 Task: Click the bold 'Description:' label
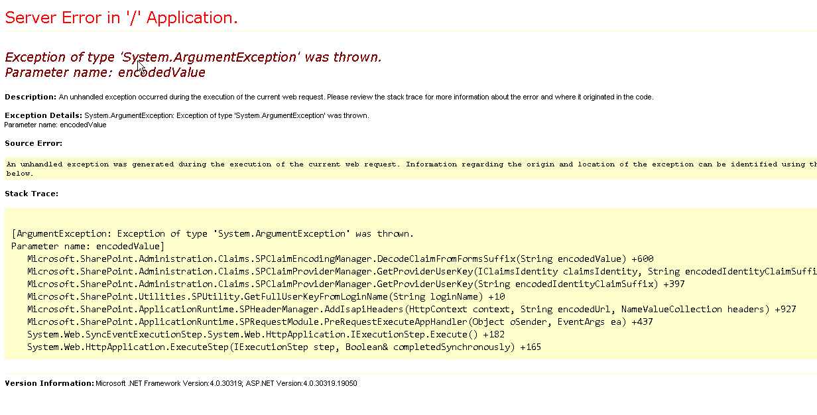[x=31, y=97]
